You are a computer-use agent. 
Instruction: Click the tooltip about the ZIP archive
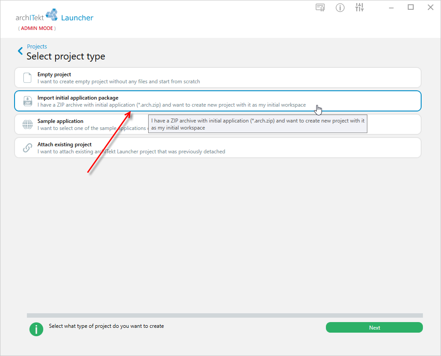coord(258,124)
